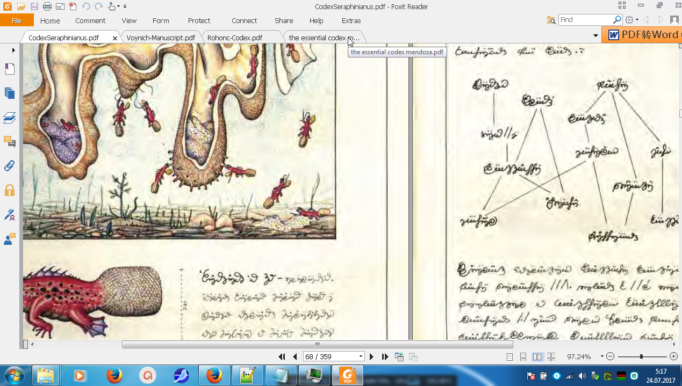Go to next search result arrow

pos(661,20)
